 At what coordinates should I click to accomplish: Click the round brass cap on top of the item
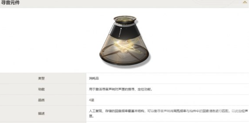pyautogui.click(x=125, y=20)
